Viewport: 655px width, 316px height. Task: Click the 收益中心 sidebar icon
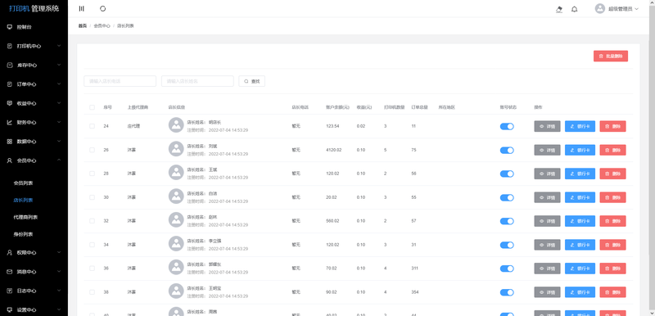click(x=10, y=103)
